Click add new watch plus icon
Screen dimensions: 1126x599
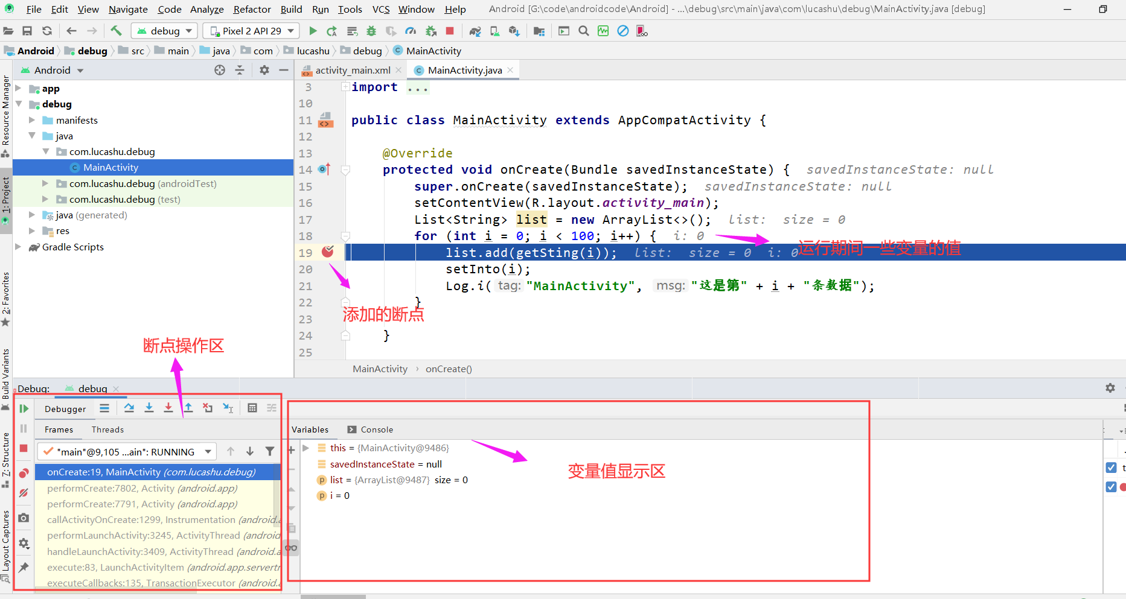click(292, 450)
